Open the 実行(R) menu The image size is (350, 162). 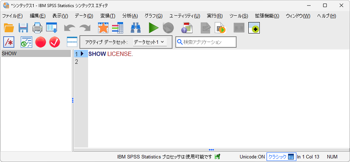(x=215, y=16)
